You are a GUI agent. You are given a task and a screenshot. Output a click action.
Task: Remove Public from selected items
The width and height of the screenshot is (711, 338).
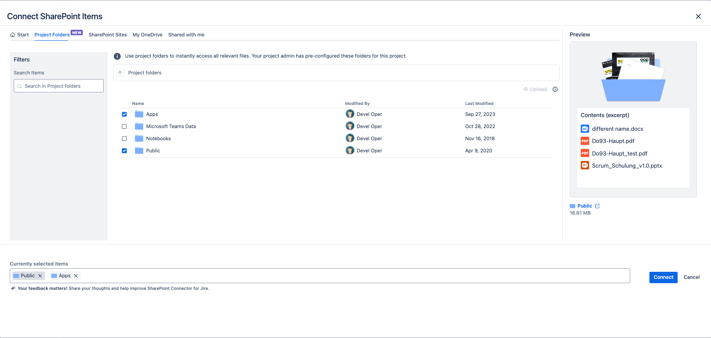[40, 276]
